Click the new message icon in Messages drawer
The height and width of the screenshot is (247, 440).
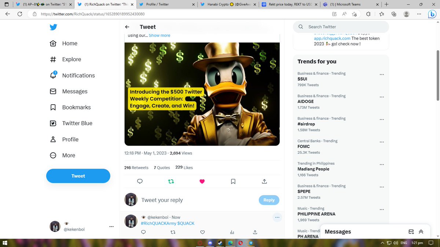[411, 232]
